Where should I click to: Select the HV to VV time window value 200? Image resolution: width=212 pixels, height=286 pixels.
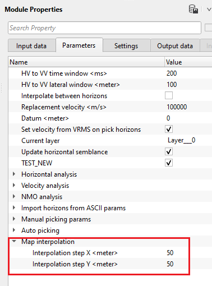click(x=172, y=73)
